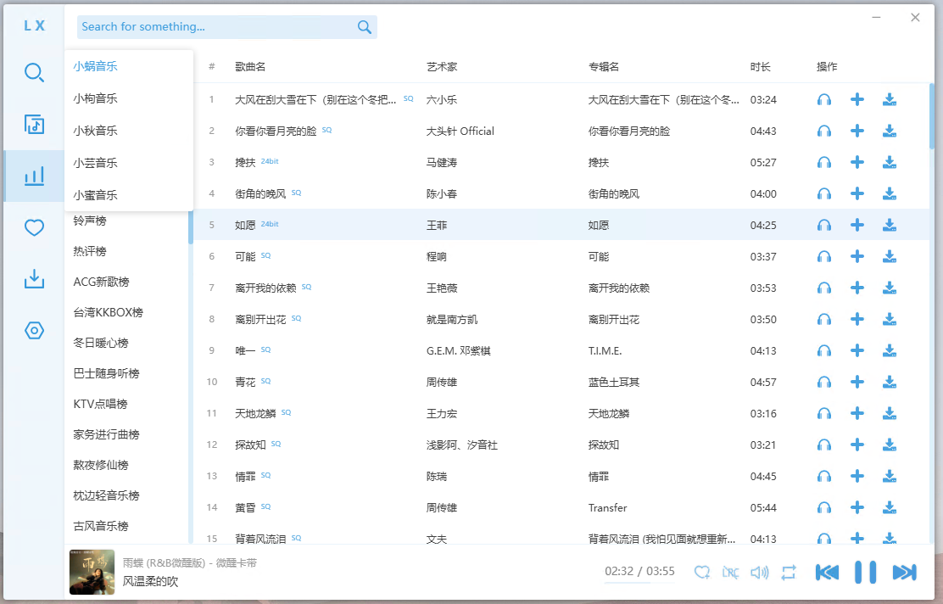Open the 热评榜 chart list

pyautogui.click(x=91, y=251)
